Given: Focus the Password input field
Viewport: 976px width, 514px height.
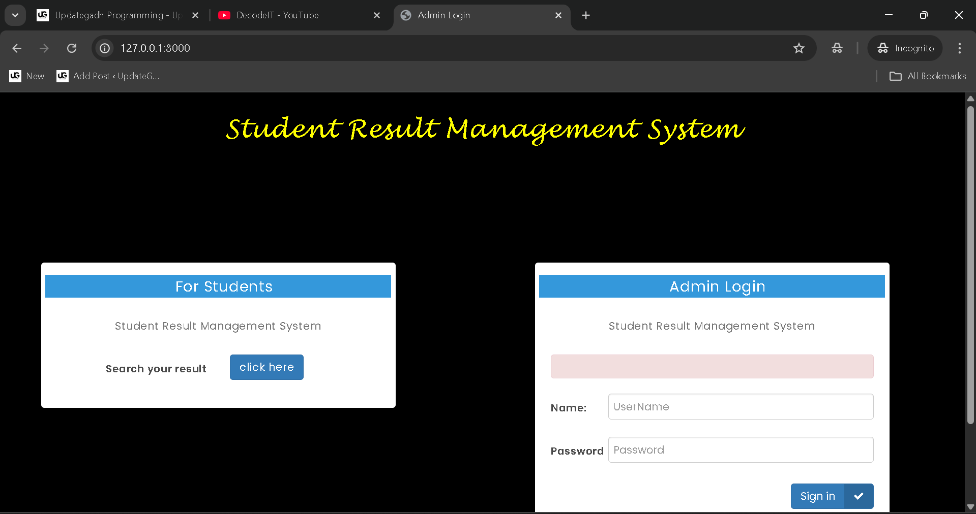Looking at the screenshot, I should [741, 450].
